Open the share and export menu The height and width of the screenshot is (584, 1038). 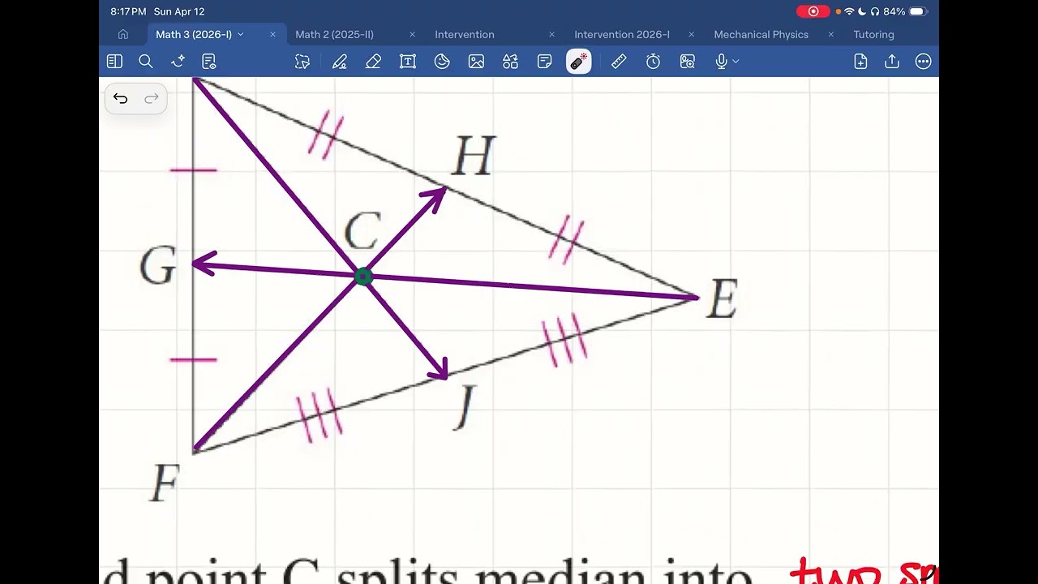(x=892, y=62)
